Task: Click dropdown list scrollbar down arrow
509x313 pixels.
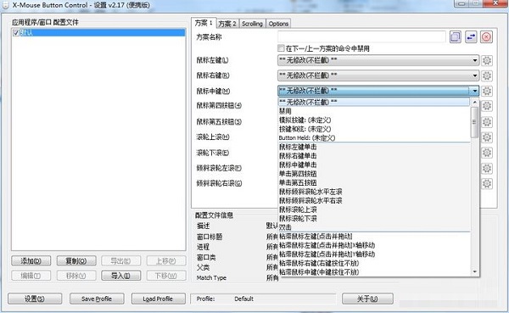Action: (475, 271)
